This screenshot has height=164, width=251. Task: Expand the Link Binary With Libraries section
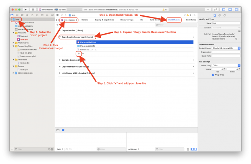(60, 73)
